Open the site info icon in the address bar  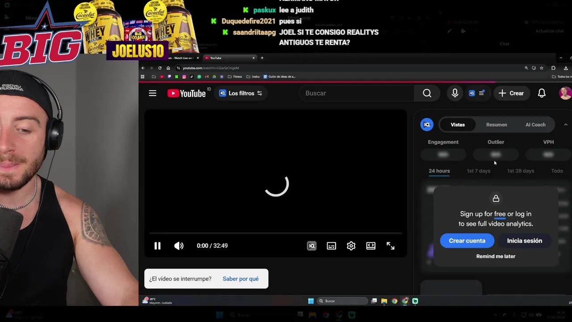pyautogui.click(x=178, y=68)
